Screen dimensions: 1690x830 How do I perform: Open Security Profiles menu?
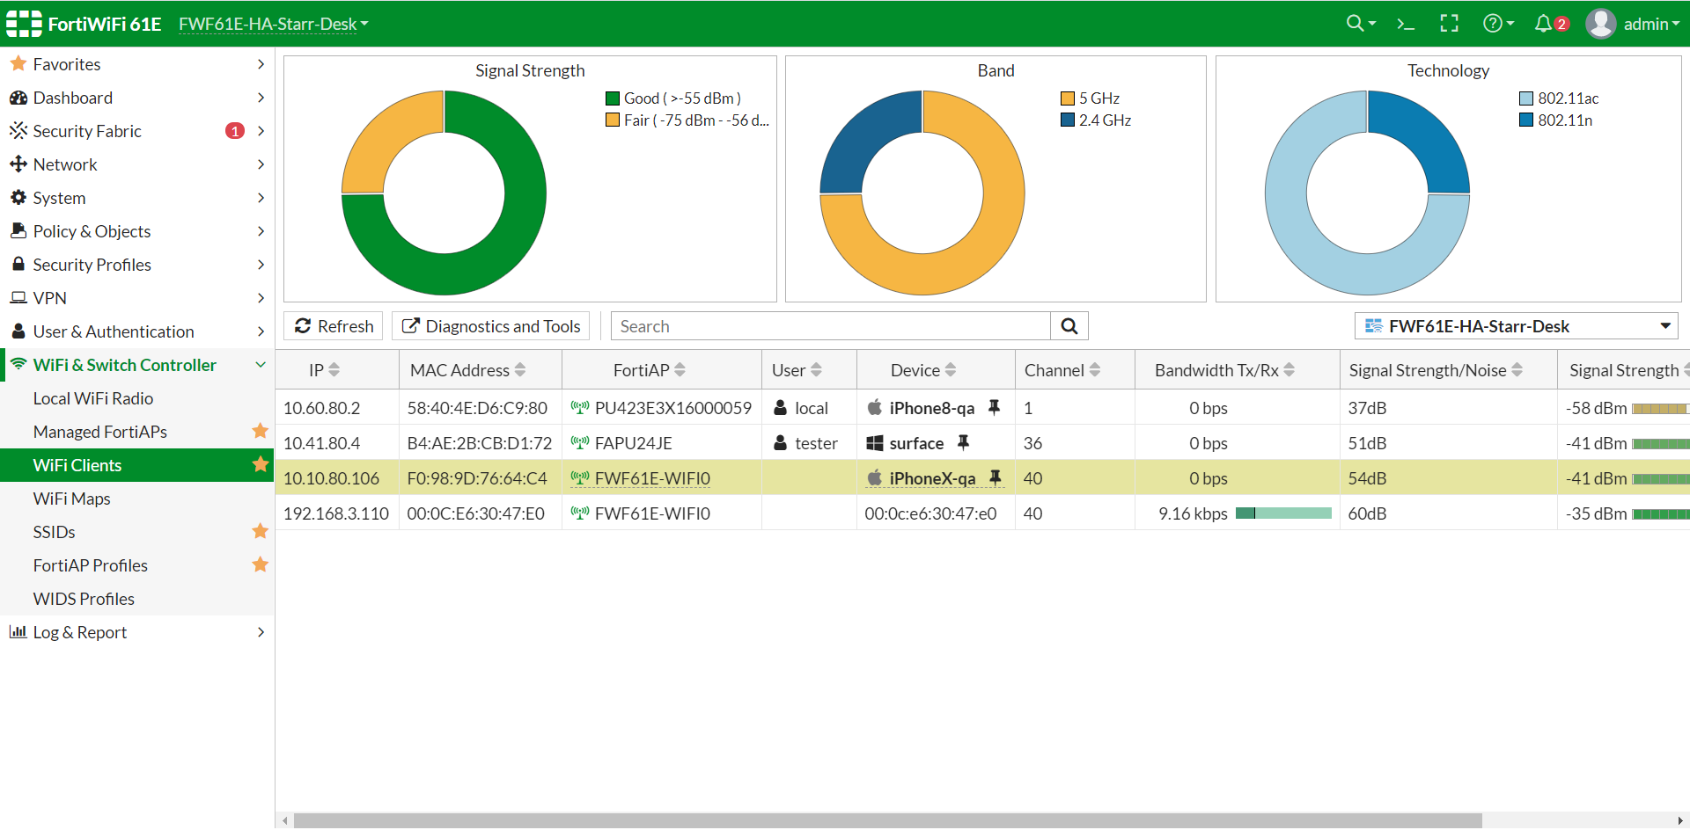click(137, 265)
